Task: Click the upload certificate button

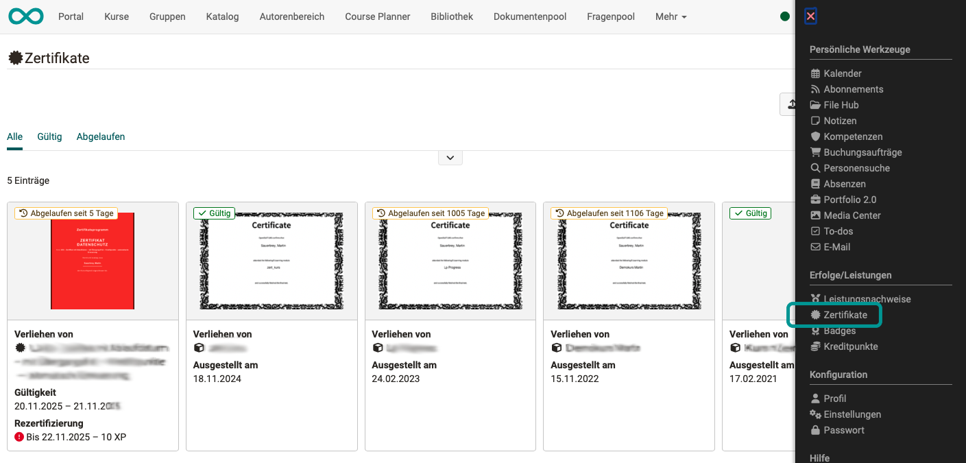Action: tap(793, 104)
